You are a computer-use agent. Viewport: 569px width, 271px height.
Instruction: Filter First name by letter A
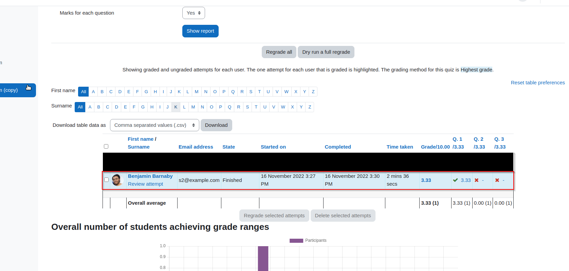(93, 92)
